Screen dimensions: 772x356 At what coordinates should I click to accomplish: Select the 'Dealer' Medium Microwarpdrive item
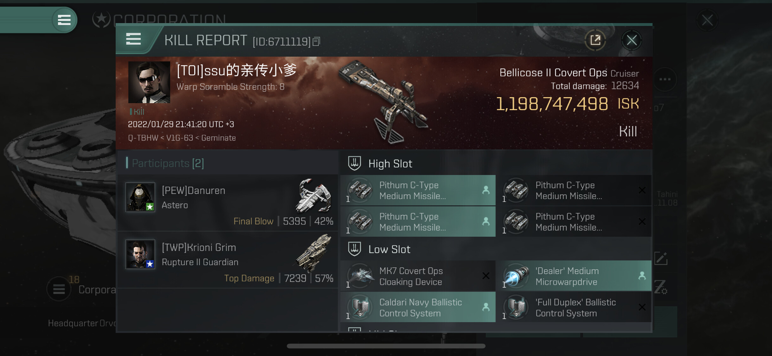point(574,276)
